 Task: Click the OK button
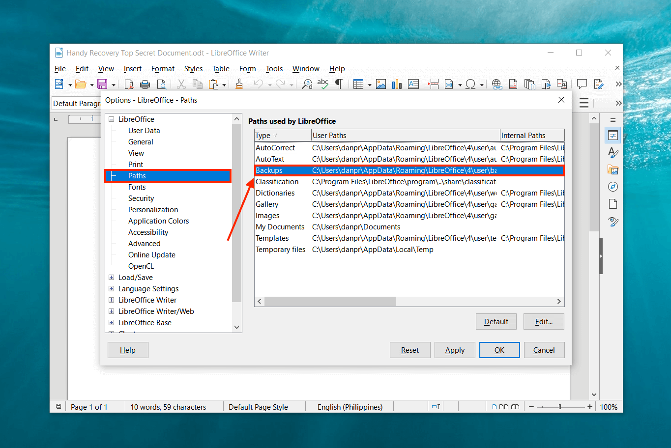coord(499,350)
